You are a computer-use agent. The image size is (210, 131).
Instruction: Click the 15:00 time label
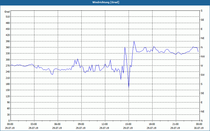[x=128, y=124]
